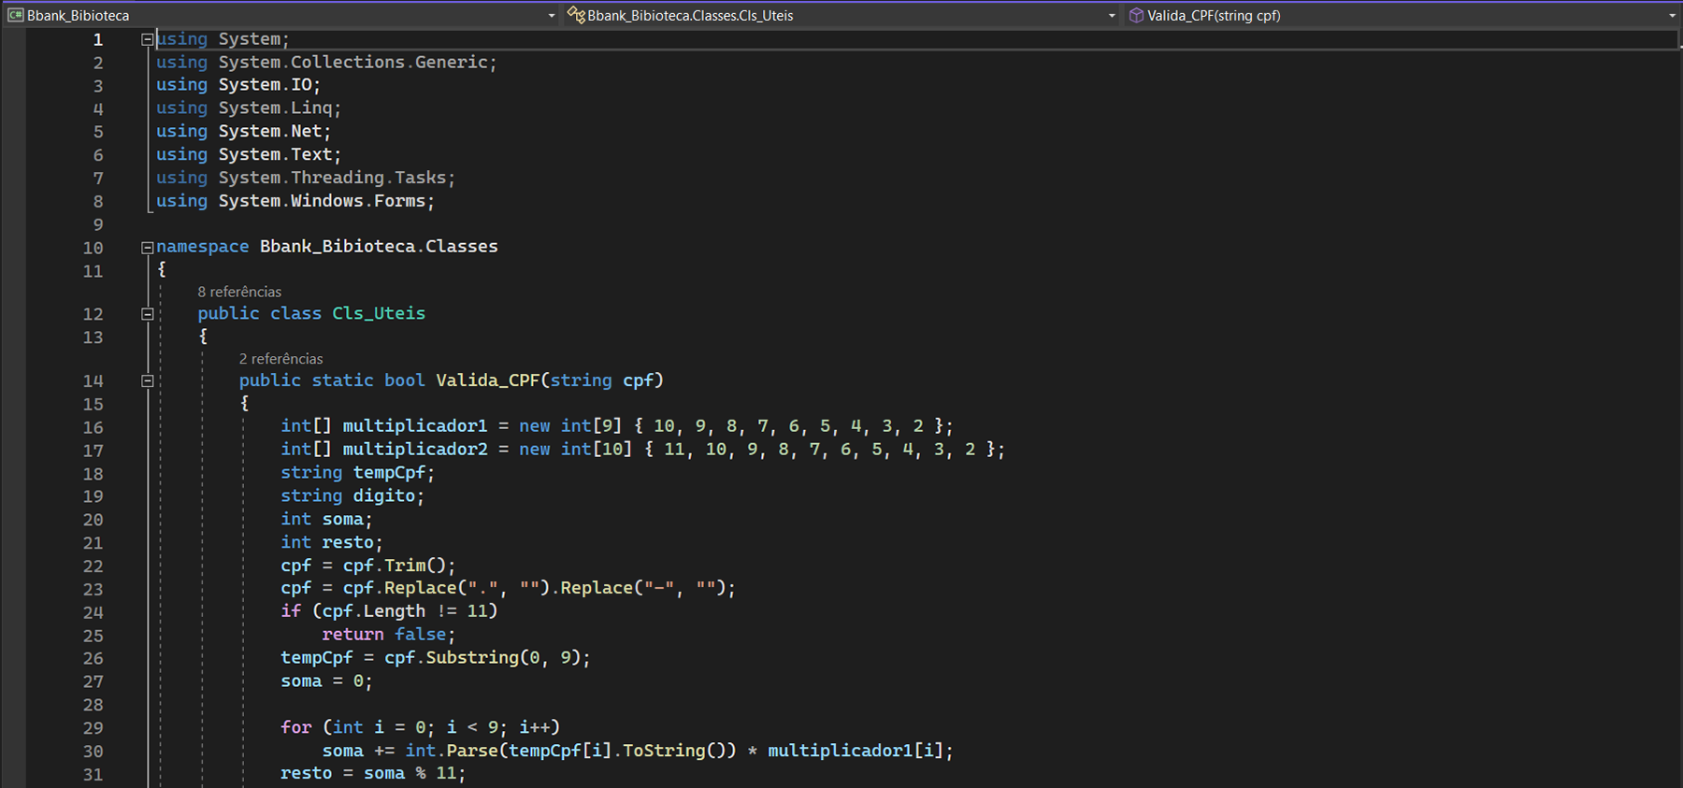Image resolution: width=1683 pixels, height=788 pixels.
Task: Click 'Bbank_Bibioteca.Classes' namespace name
Action: [379, 247]
